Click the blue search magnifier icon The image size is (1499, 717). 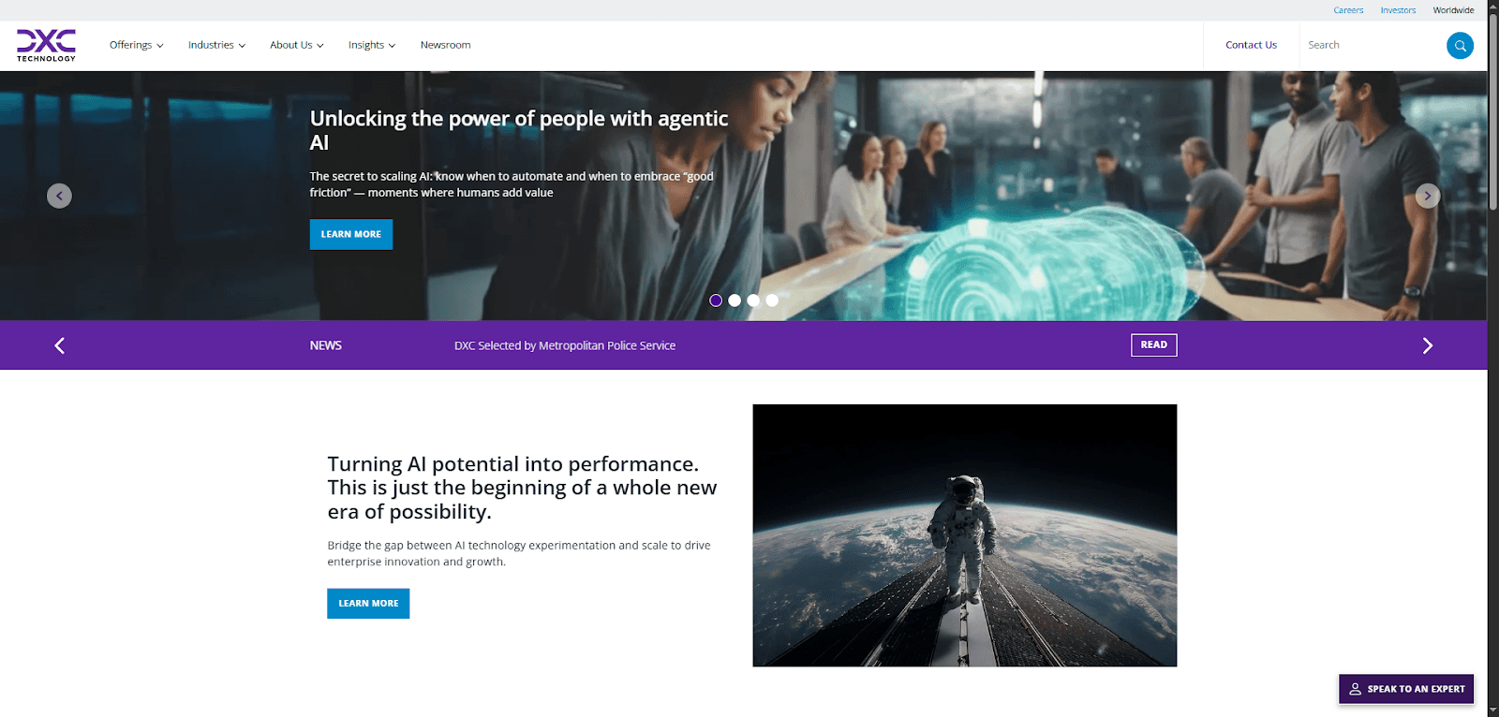pyautogui.click(x=1460, y=45)
